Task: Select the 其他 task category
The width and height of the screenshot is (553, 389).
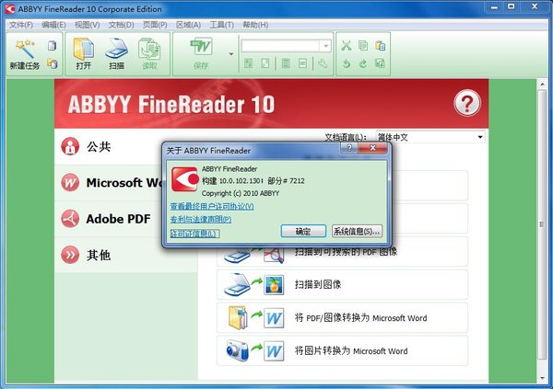Action: 126,255
